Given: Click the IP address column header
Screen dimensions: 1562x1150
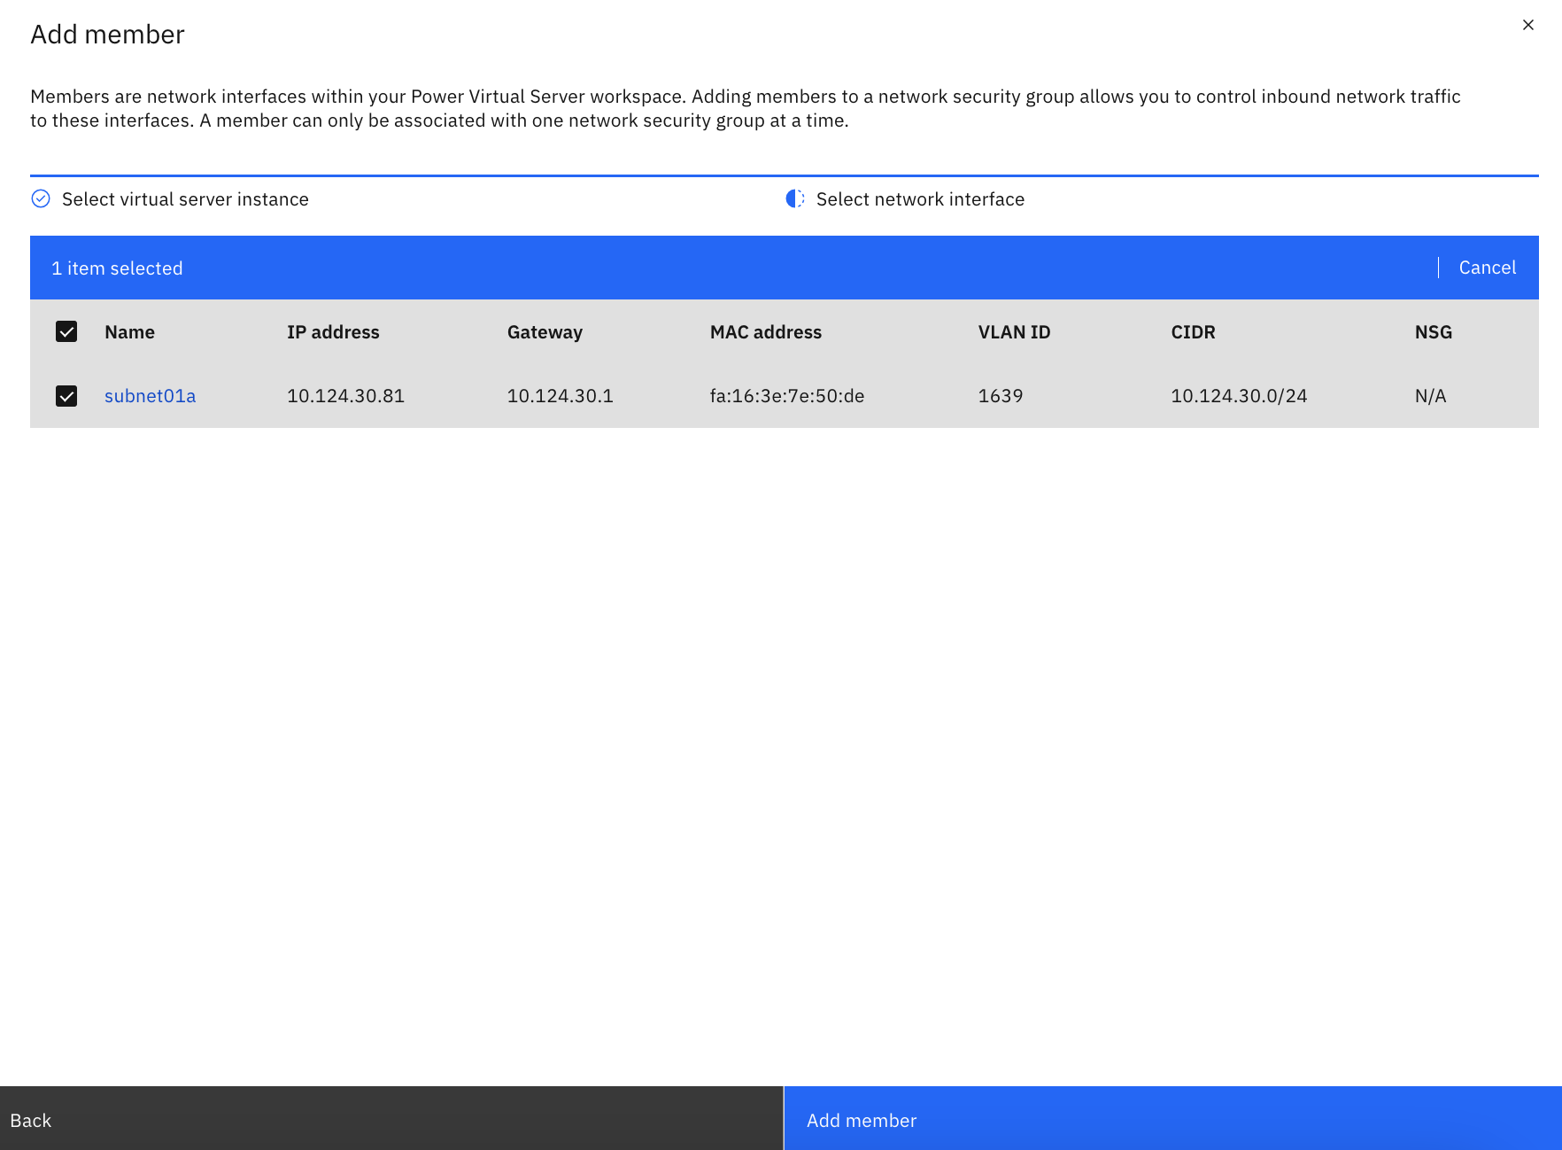Looking at the screenshot, I should [x=333, y=332].
